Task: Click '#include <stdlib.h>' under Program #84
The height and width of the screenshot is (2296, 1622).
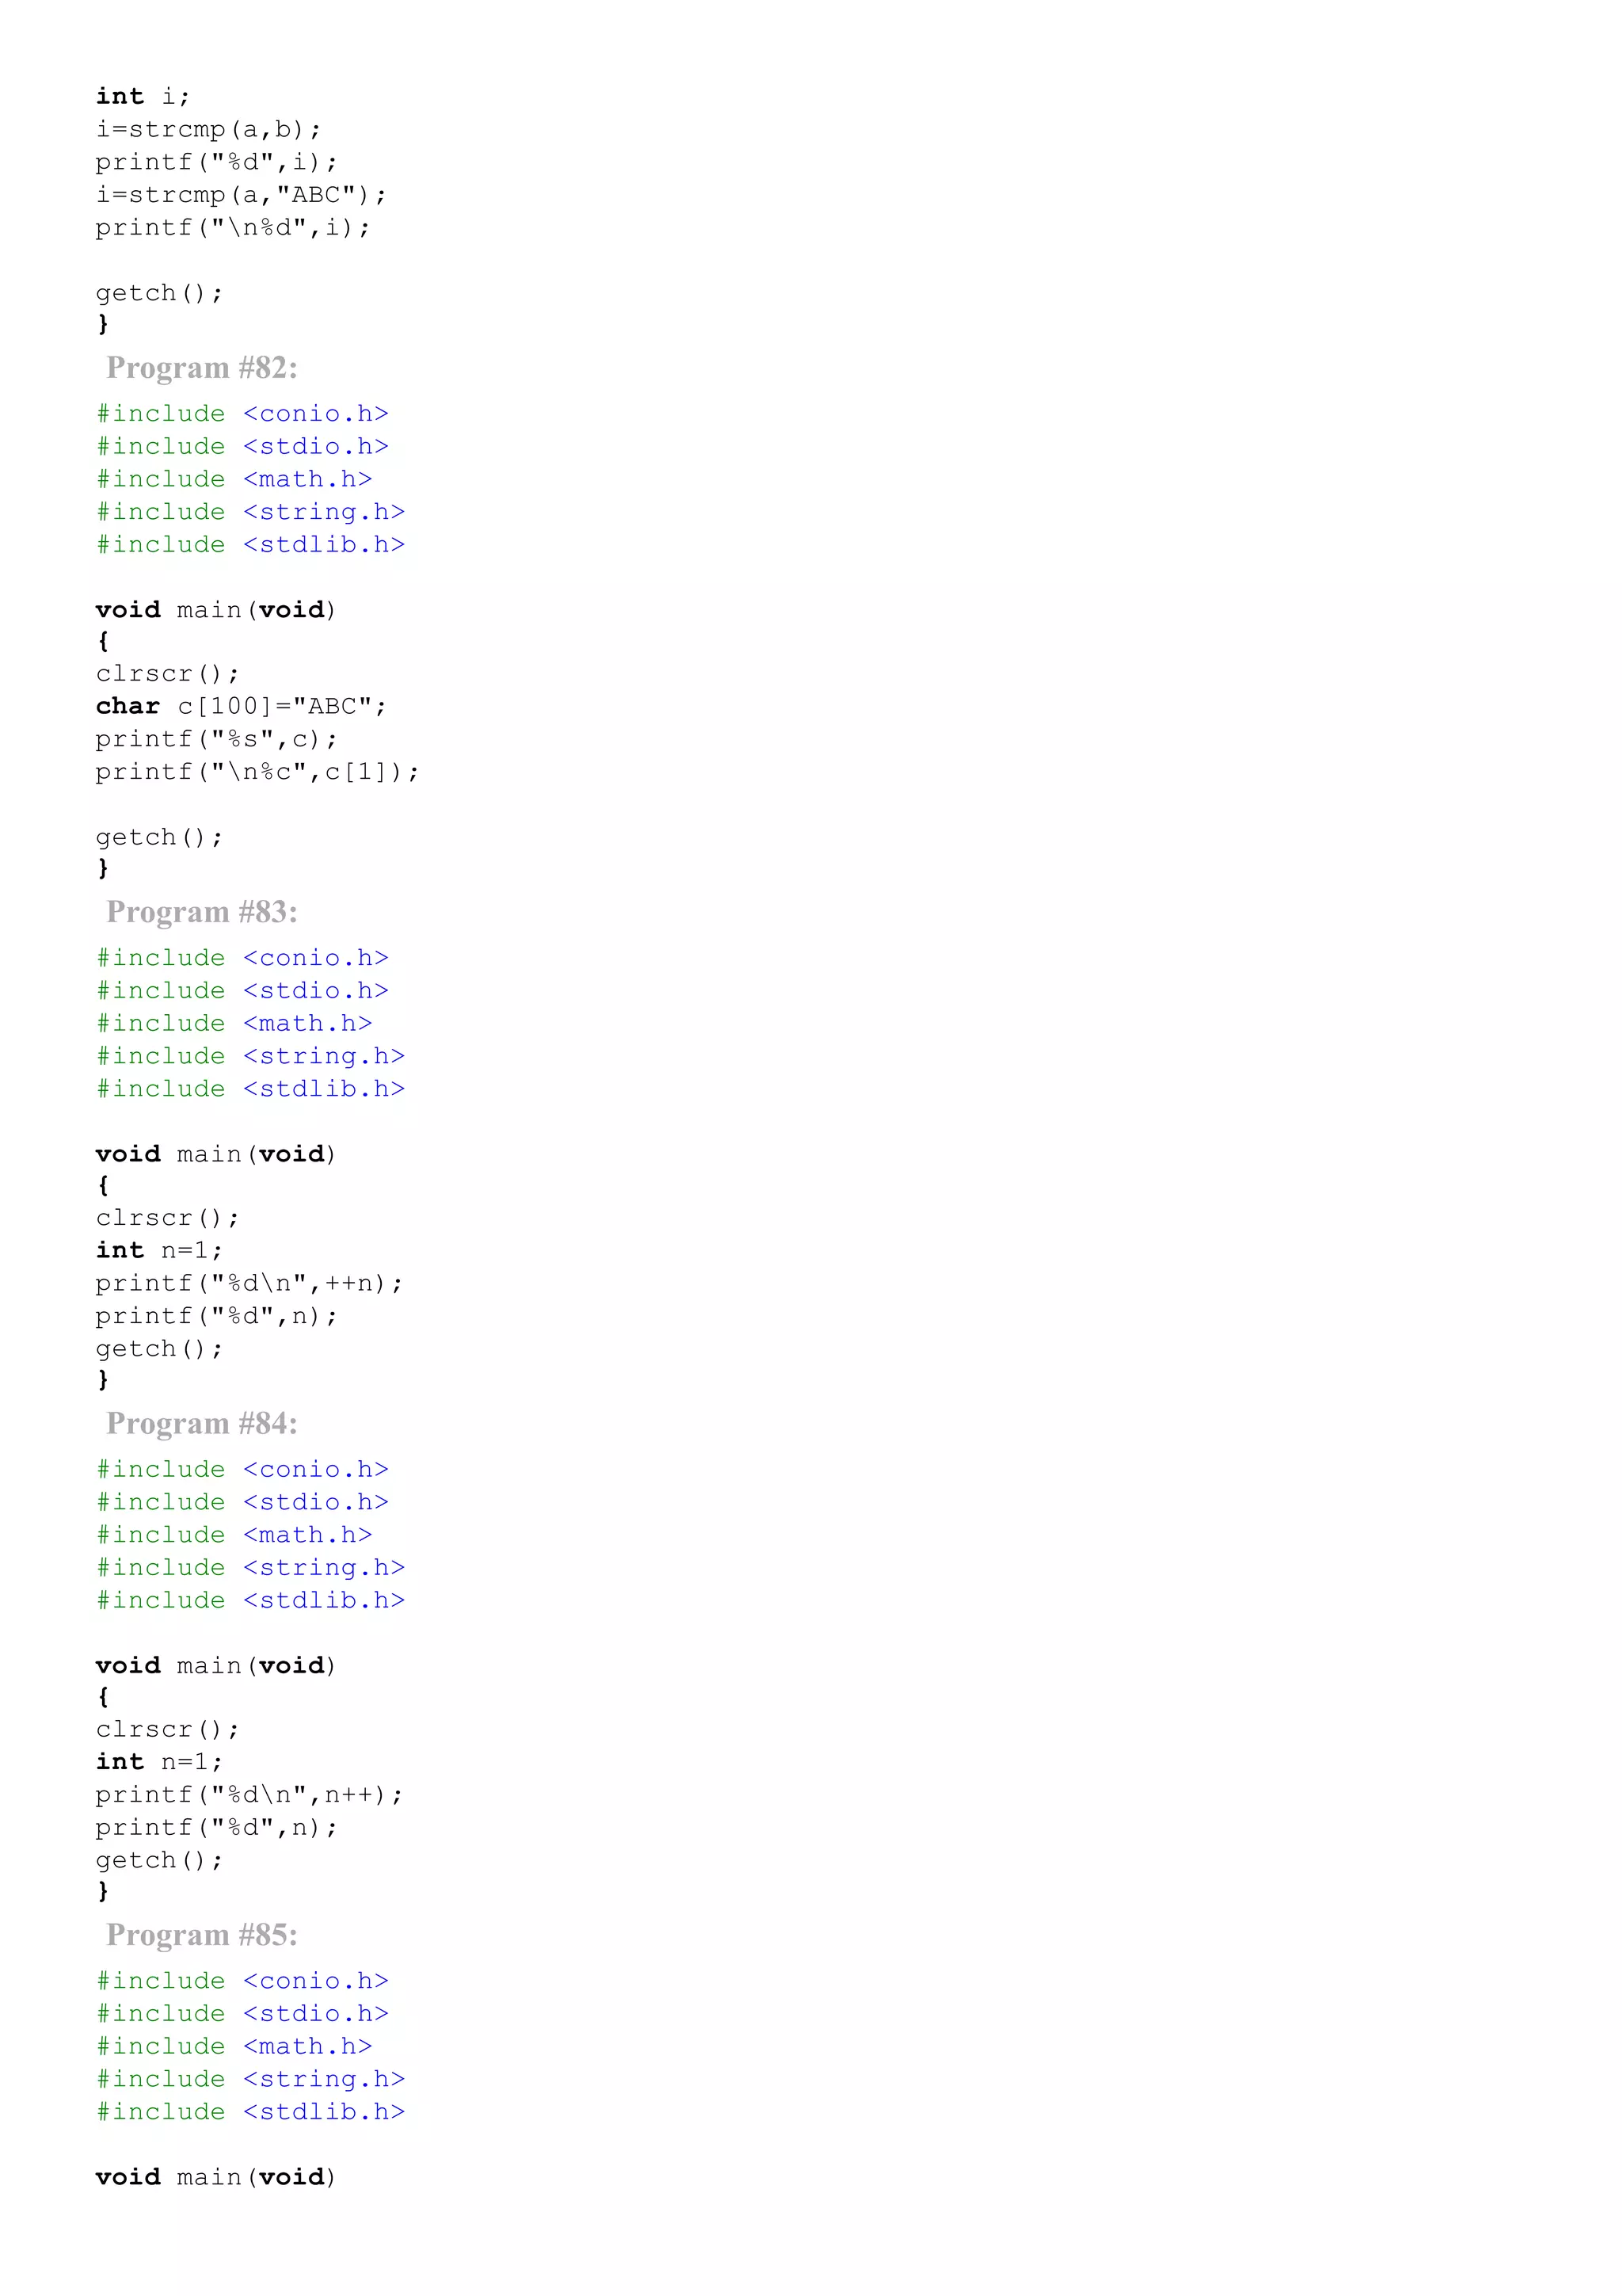Action: (x=251, y=1601)
